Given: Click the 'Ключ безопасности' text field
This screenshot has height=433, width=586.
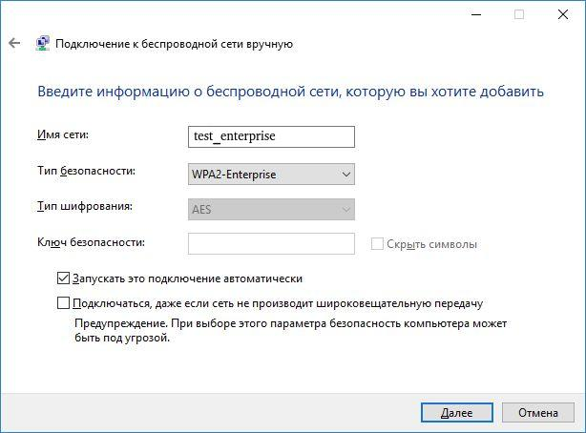Looking at the screenshot, I should [x=272, y=243].
